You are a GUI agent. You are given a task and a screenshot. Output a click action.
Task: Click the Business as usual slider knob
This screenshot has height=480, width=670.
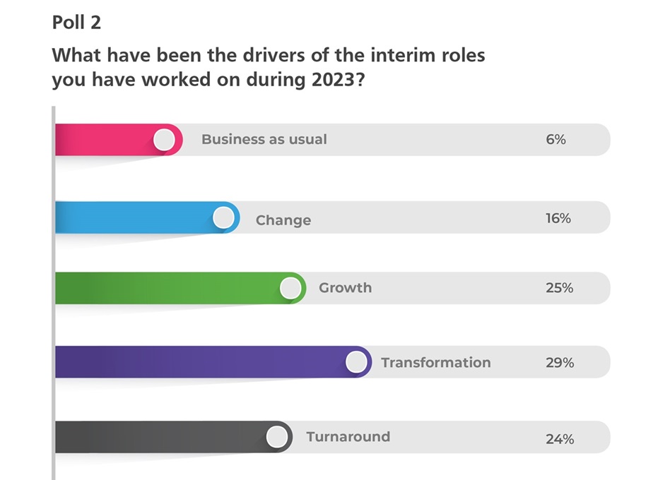164,139
